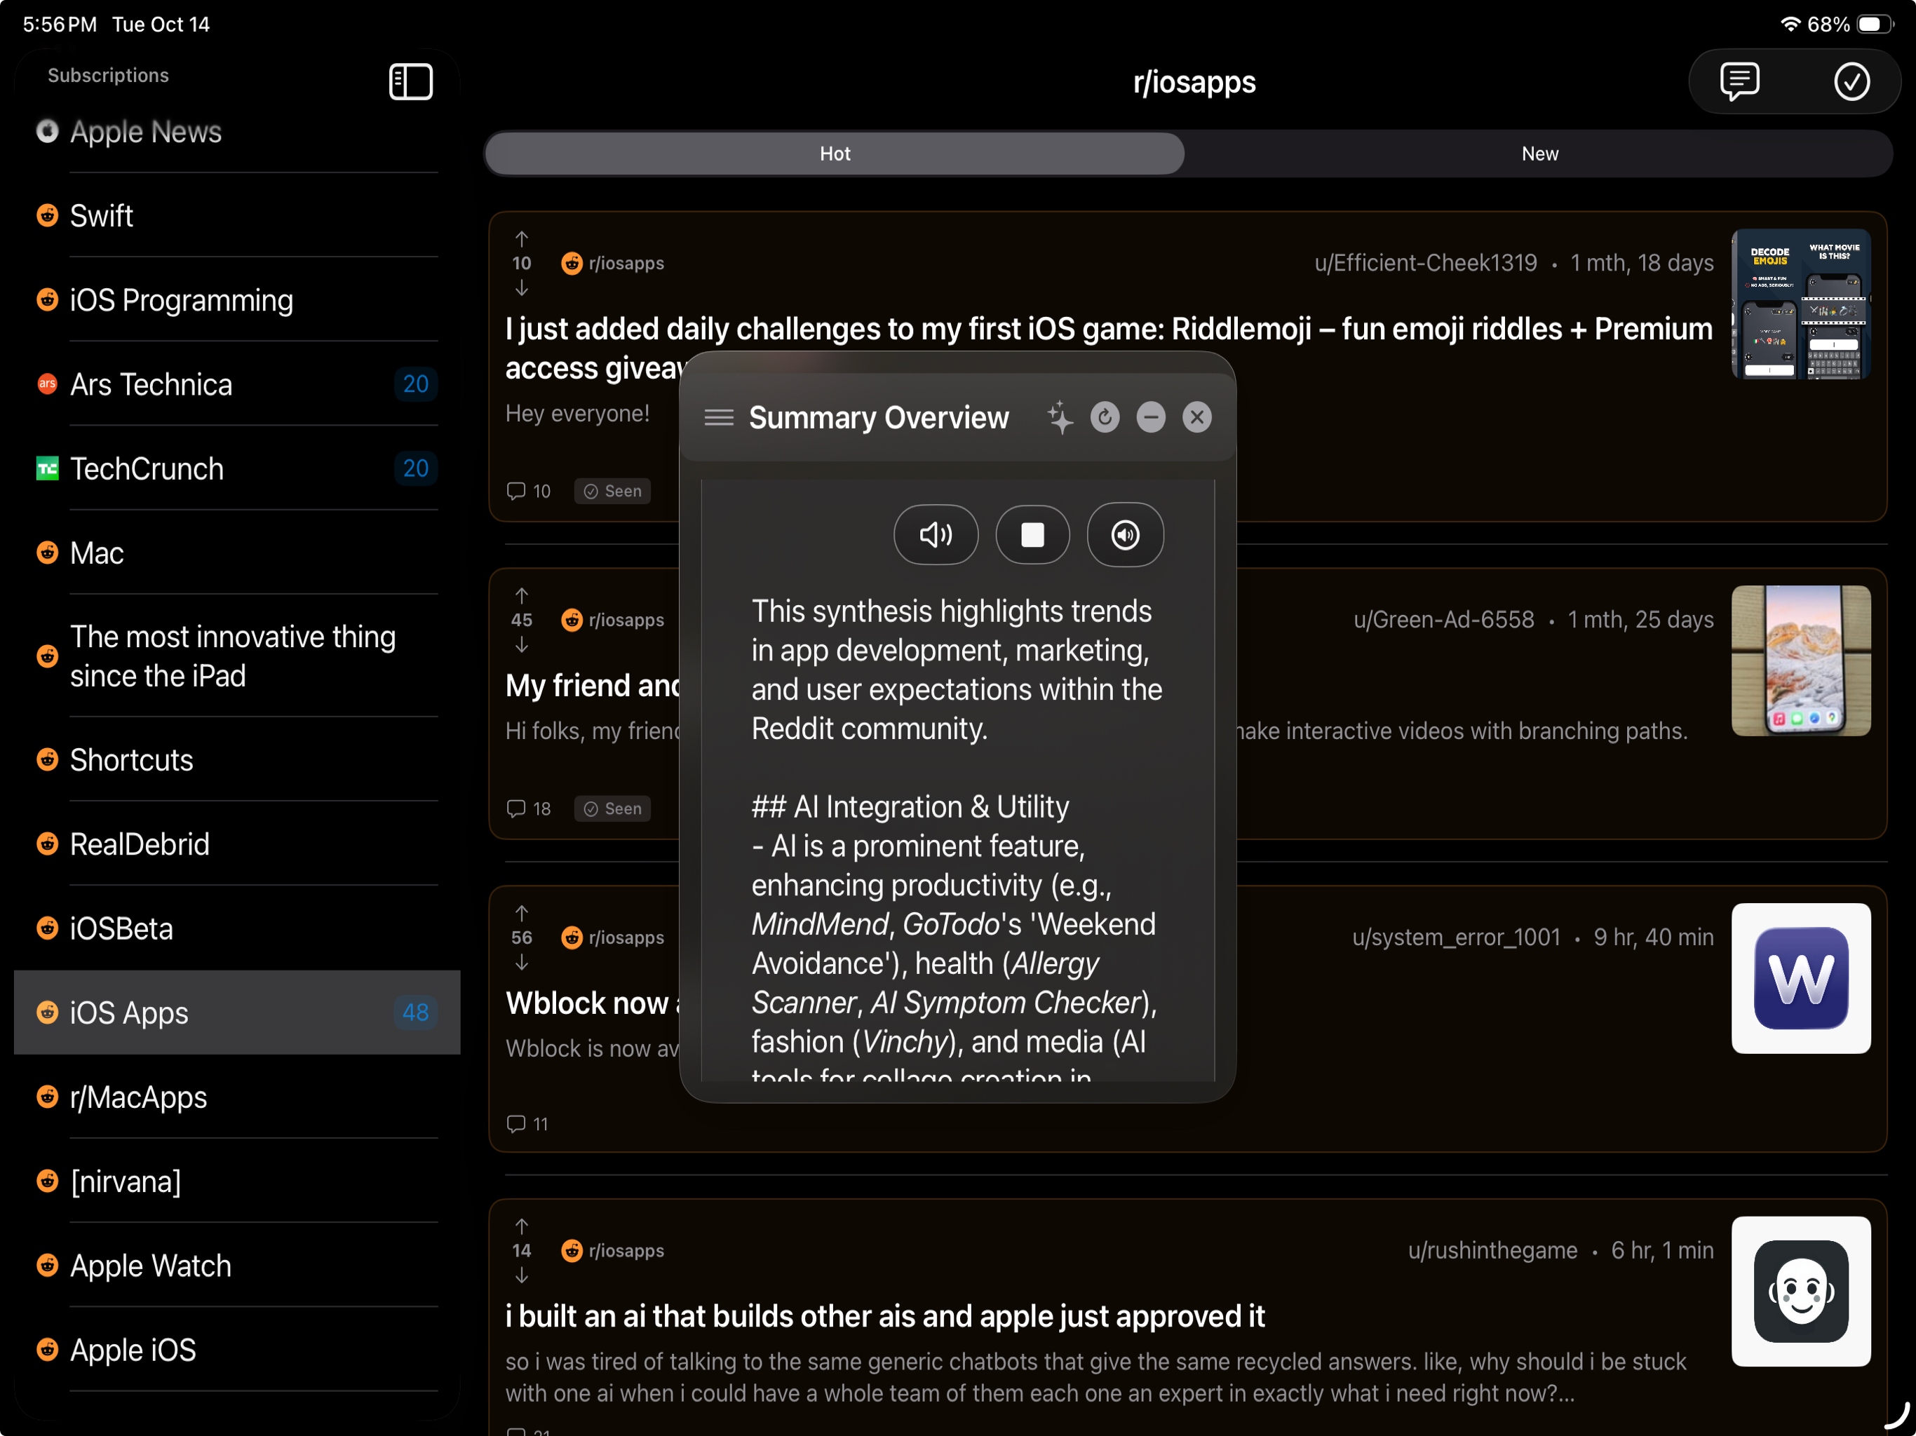The height and width of the screenshot is (1436, 1916).
Task: Open the post about AI that builds other AIs
Action: (x=884, y=1317)
